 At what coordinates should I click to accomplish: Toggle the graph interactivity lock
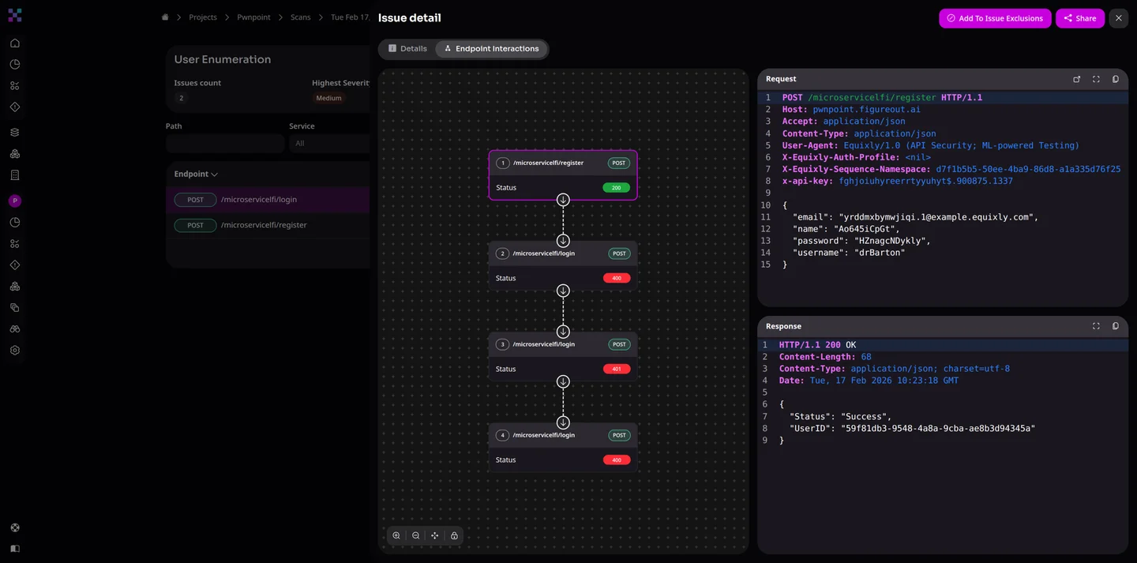coord(454,535)
